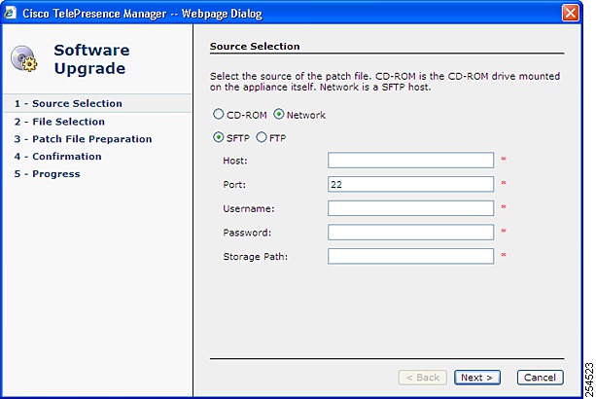
Task: Click the Storage Path input field
Action: pos(410,256)
